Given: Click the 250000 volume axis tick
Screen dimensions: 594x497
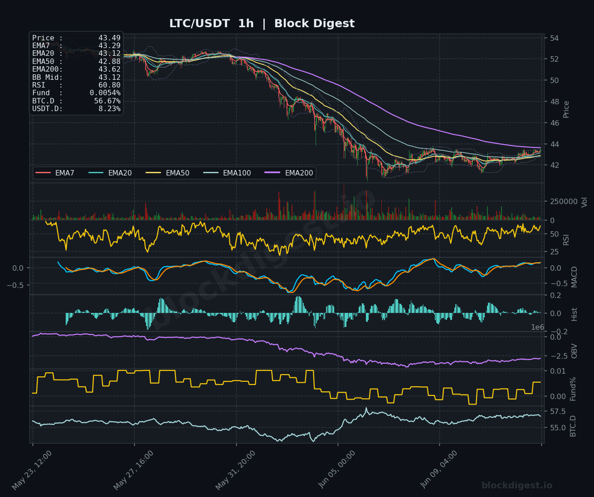Looking at the screenshot, I should tap(564, 201).
